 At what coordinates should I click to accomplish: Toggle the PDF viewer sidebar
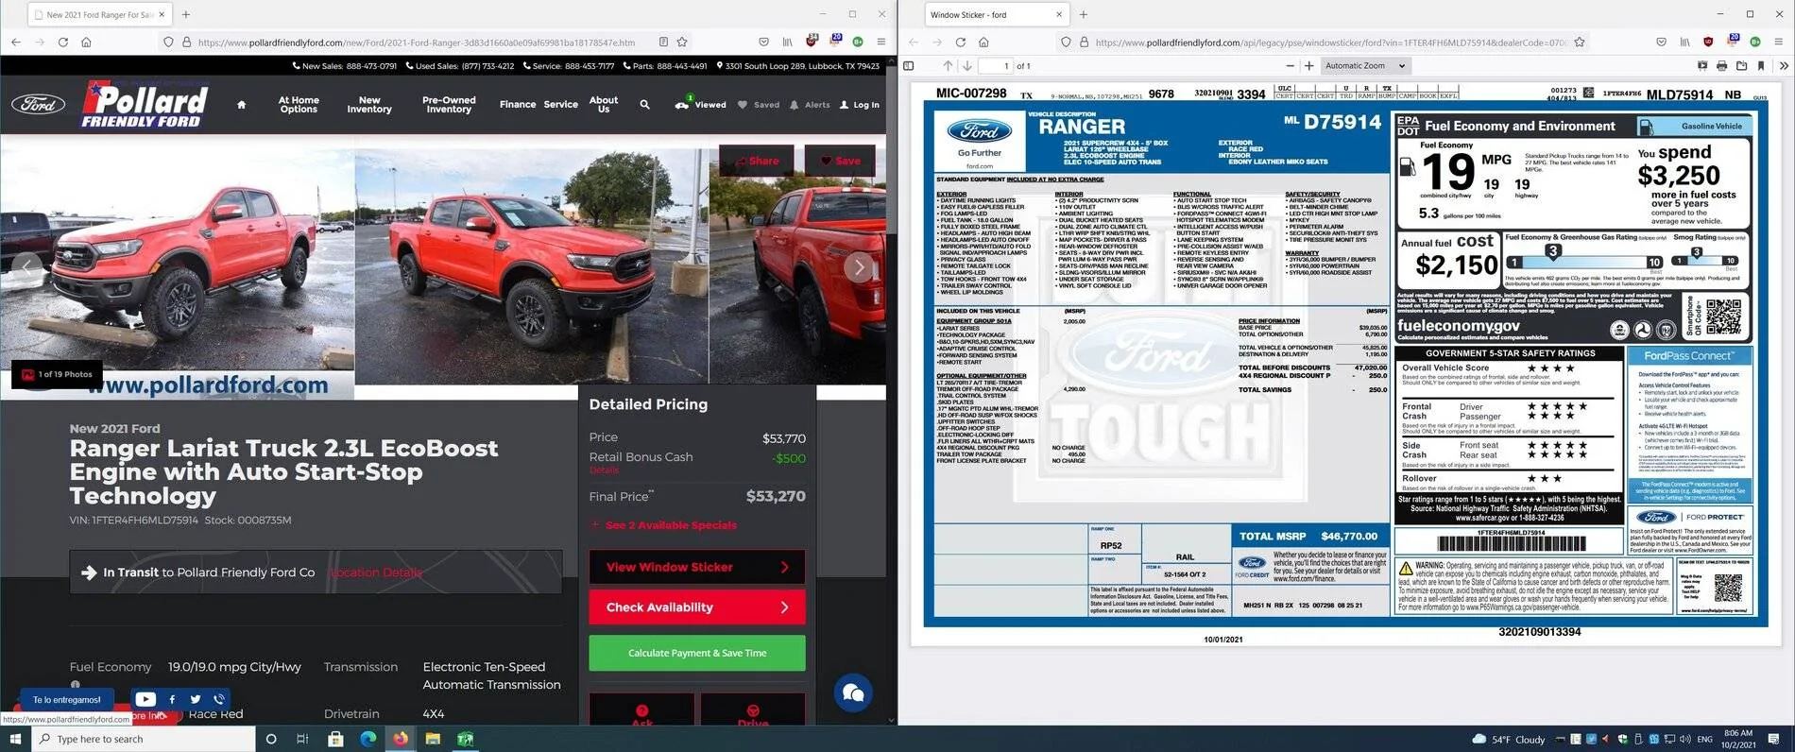pos(909,66)
